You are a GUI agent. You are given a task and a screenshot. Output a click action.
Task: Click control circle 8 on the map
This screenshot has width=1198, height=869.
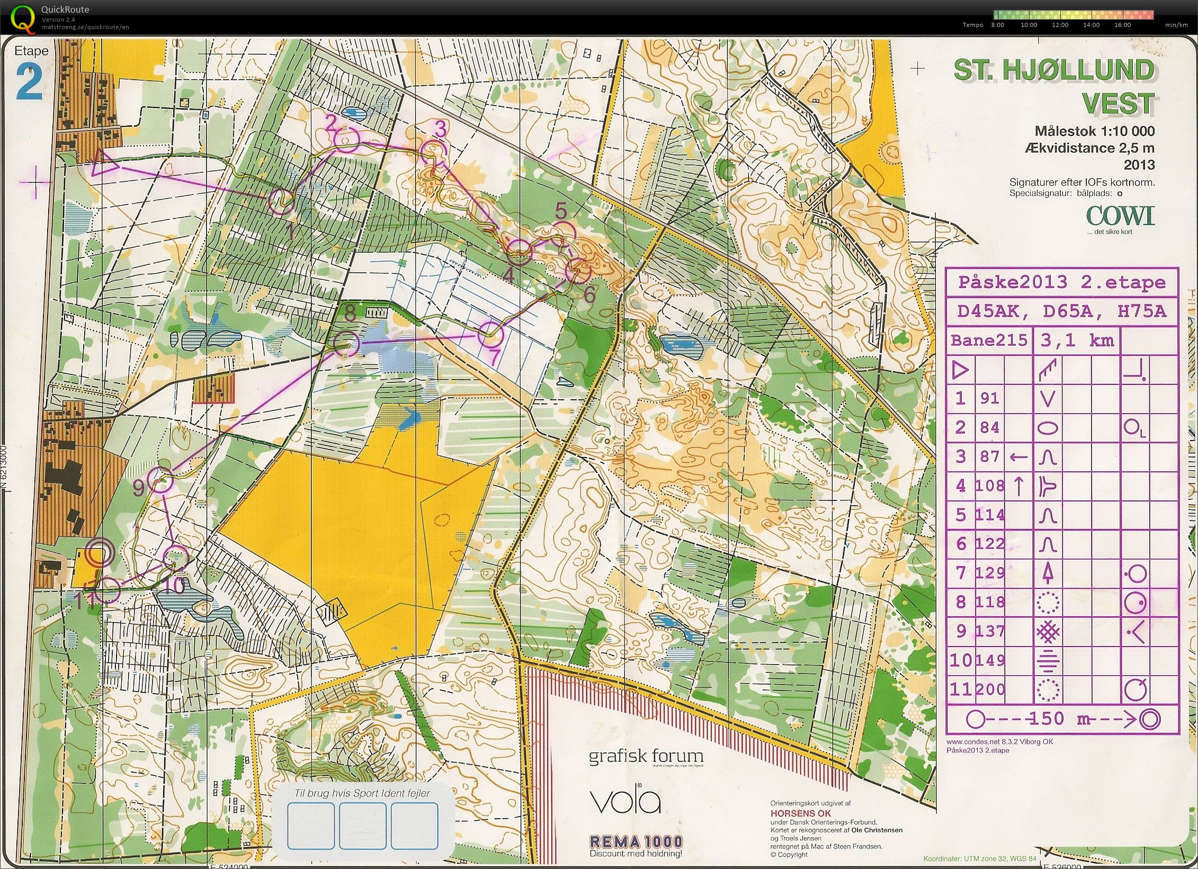pos(347,344)
